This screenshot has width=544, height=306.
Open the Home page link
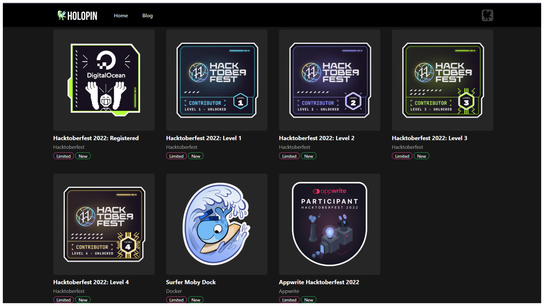click(x=121, y=16)
